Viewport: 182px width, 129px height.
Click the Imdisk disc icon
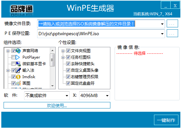[18, 77]
